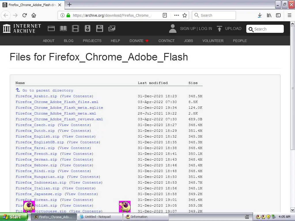Image resolution: width=295 pixels, height=221 pixels.
Task: Open Firefox_Chrome_Adobe_Flash_meta.xml
Action: (56, 113)
